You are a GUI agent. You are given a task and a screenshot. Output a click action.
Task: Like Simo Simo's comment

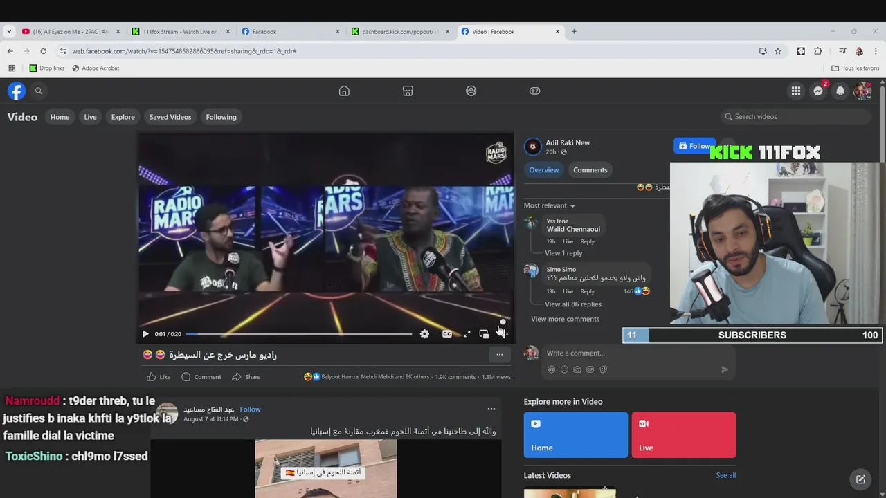[x=568, y=291]
